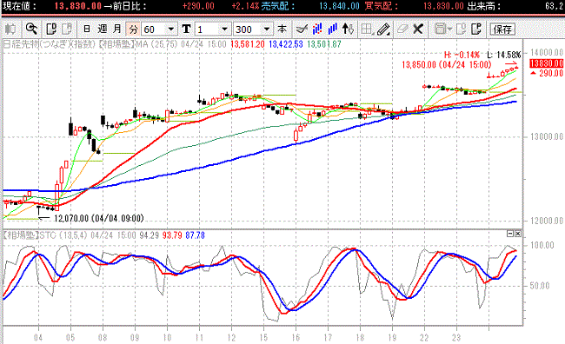Select the pencil drawing tool
565x344 pixels.
[383, 29]
